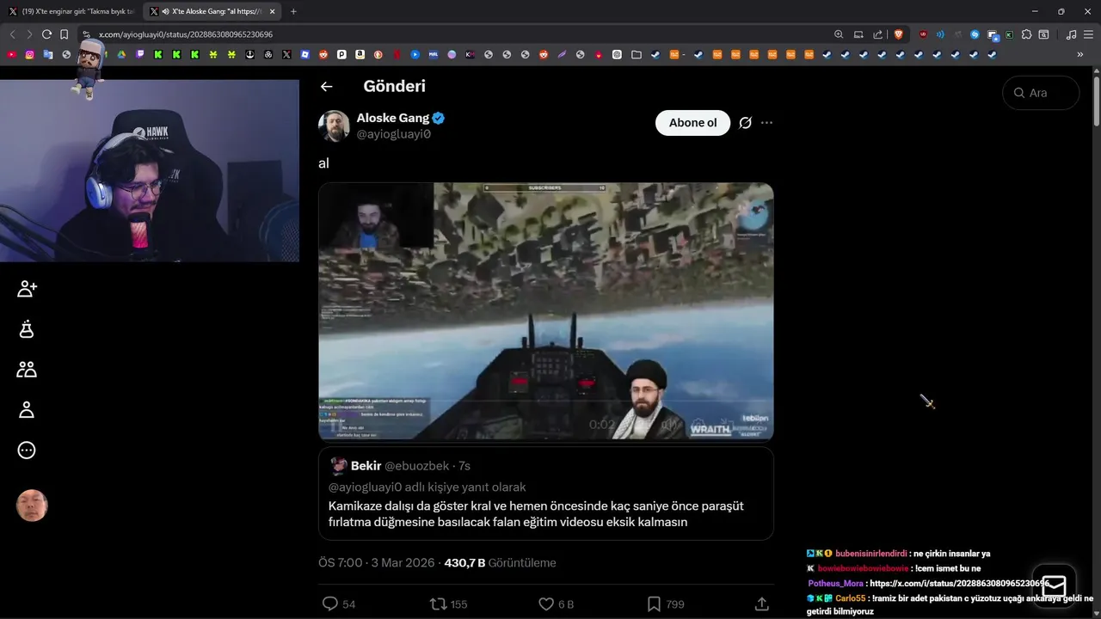The width and height of the screenshot is (1101, 619).
Task: Open Grok icon beside Abone ol
Action: tap(746, 123)
